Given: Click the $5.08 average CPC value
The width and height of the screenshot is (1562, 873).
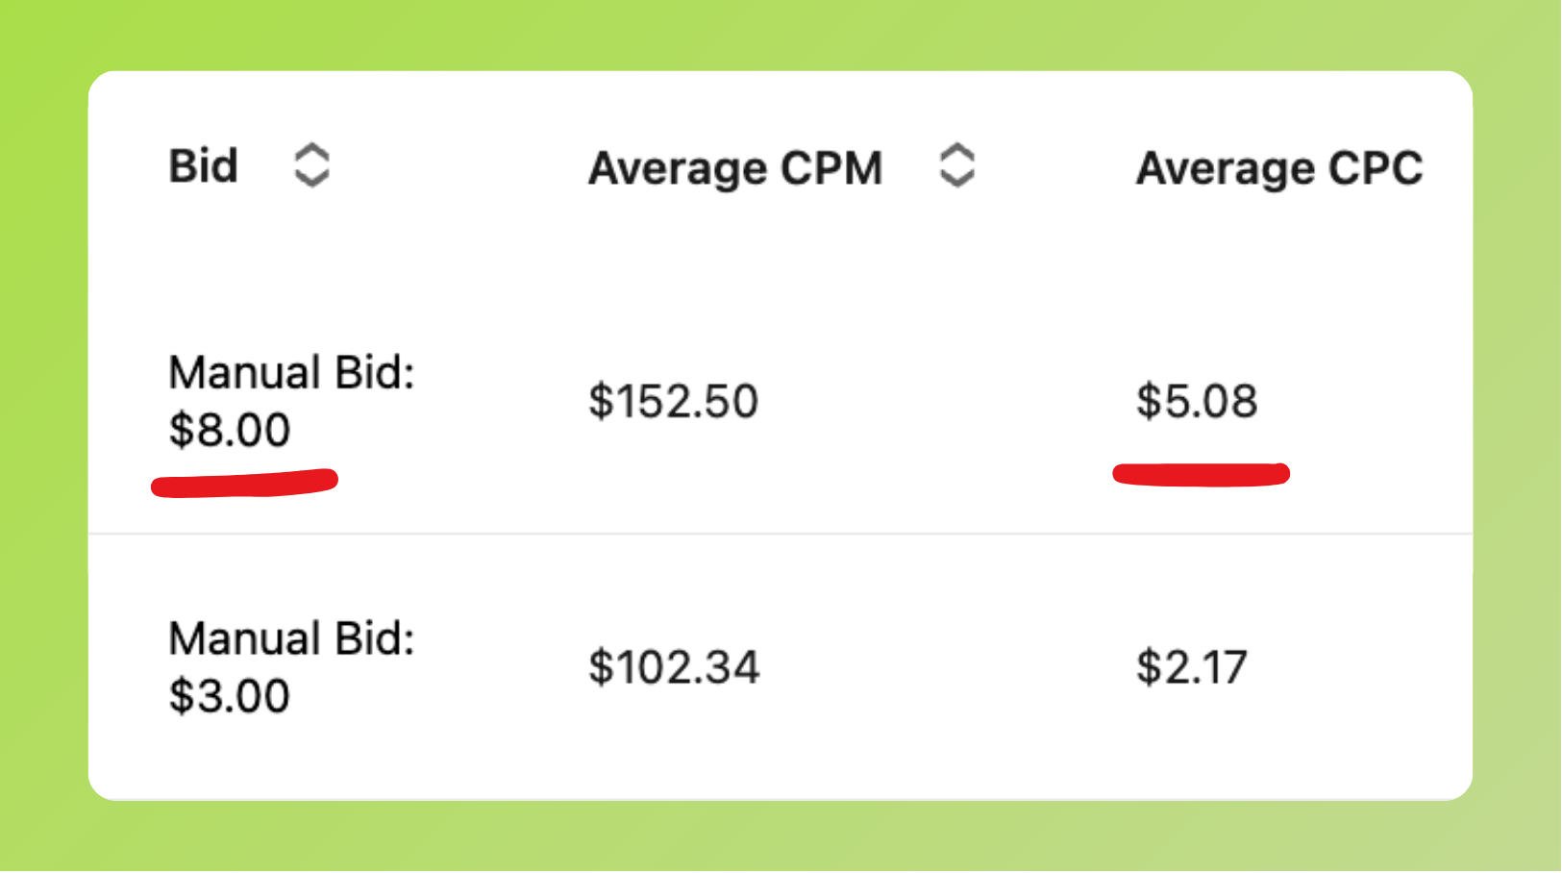Looking at the screenshot, I should pos(1196,401).
